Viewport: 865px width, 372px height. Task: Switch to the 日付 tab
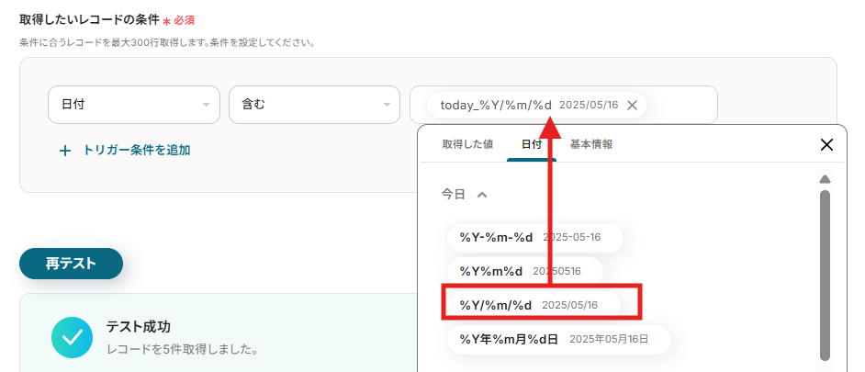coord(532,144)
